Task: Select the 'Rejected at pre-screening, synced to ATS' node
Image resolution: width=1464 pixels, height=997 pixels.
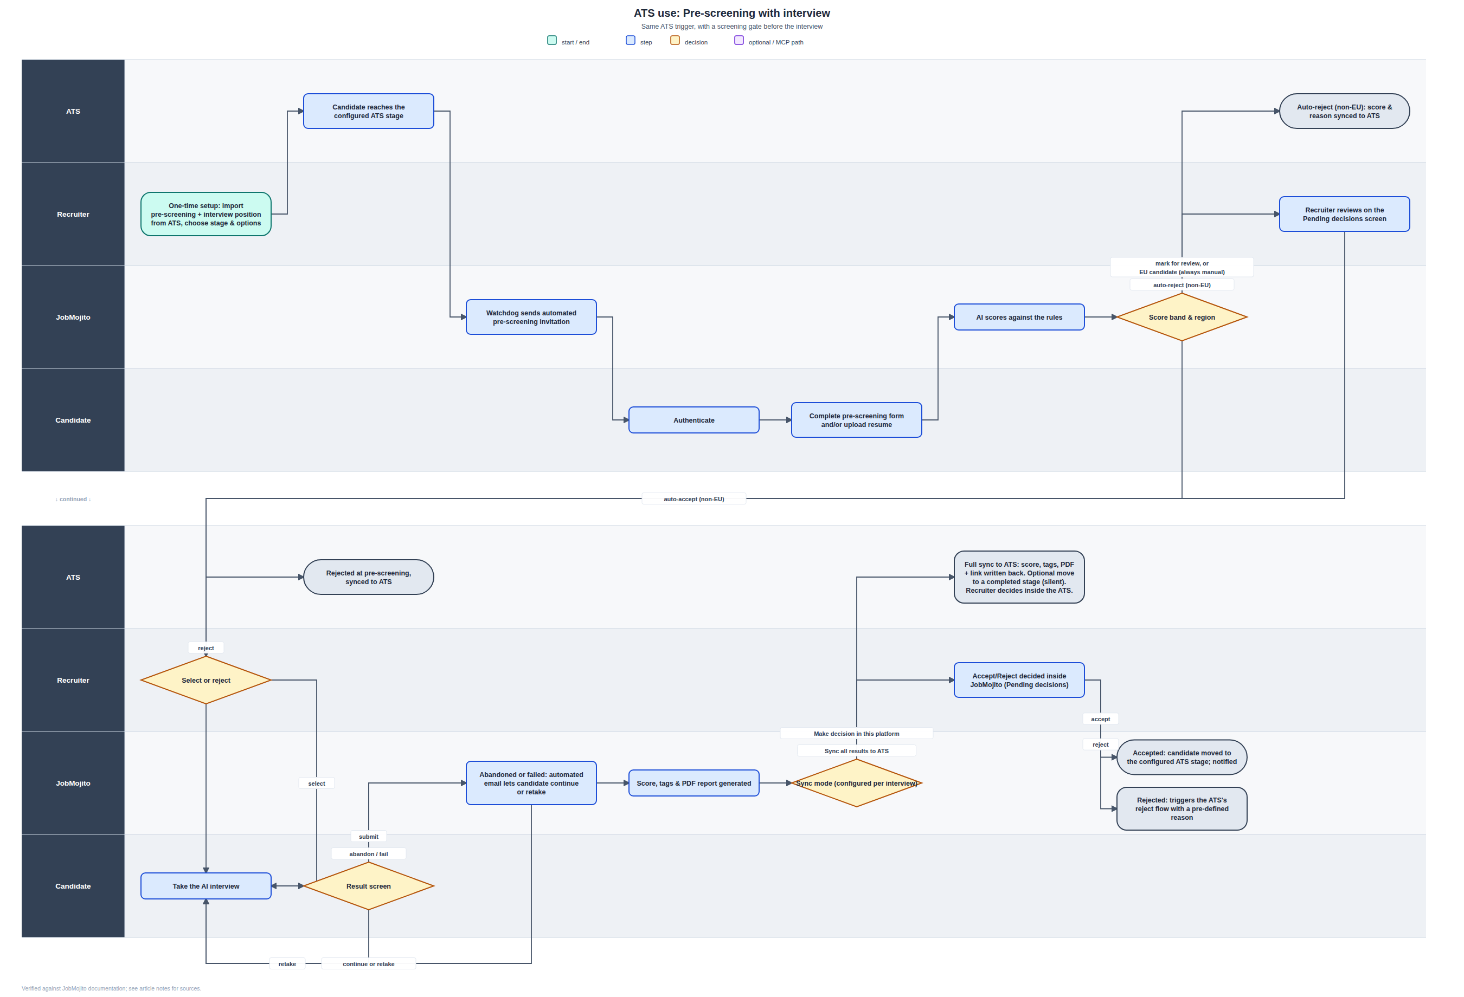Action: click(x=369, y=577)
